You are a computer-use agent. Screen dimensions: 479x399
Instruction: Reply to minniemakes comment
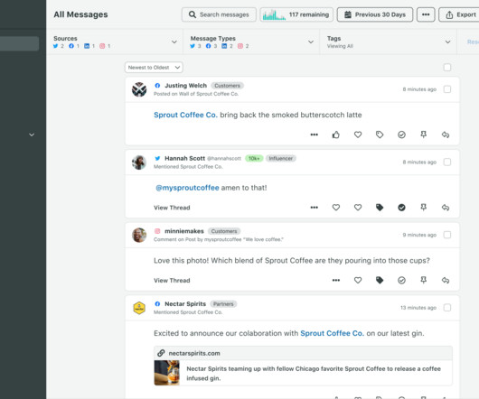pyautogui.click(x=446, y=280)
